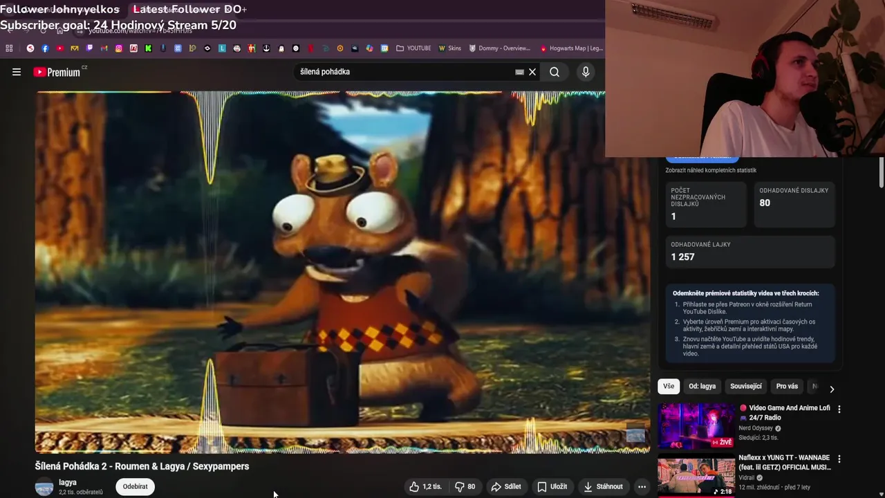This screenshot has width=885, height=498.
Task: Download video with Stáhnout button
Action: (x=603, y=487)
